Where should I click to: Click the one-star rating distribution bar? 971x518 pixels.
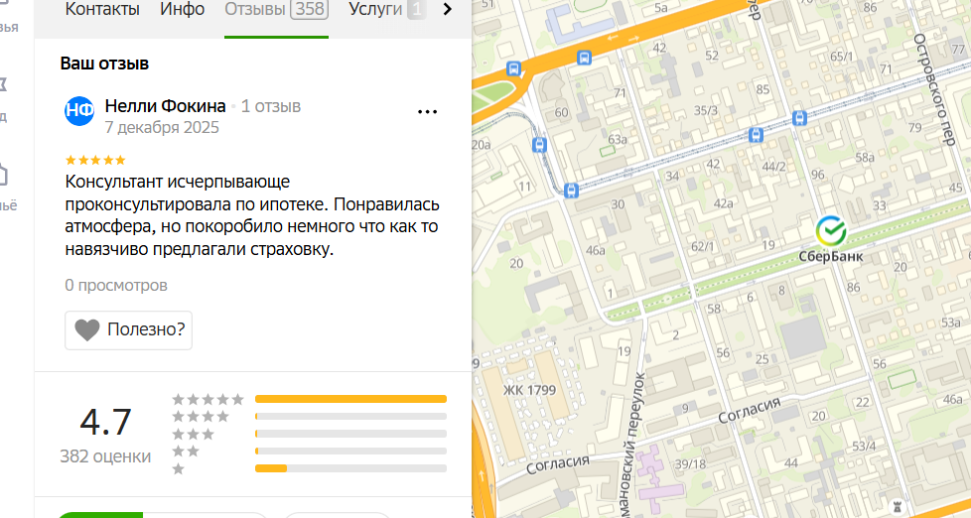351,468
